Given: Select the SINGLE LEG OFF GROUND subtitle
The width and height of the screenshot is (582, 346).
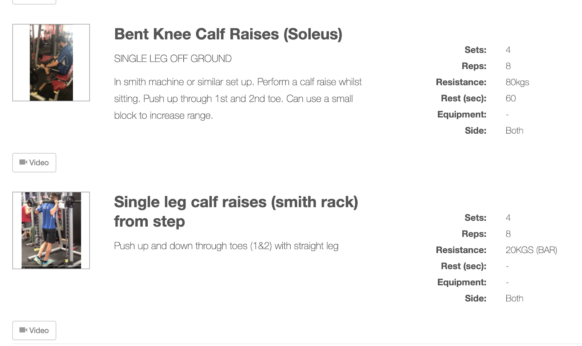Looking at the screenshot, I should click(x=173, y=58).
